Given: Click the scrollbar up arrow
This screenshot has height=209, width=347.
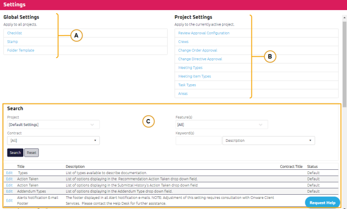Looking at the screenshot, I should [x=344, y=17].
